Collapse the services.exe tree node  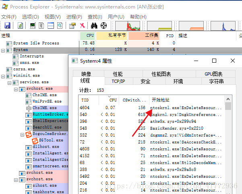point(9,83)
